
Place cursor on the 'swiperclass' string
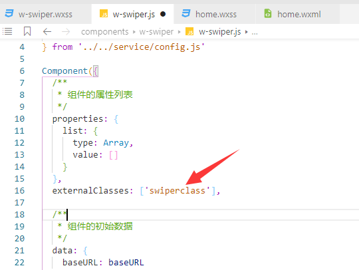(x=178, y=191)
